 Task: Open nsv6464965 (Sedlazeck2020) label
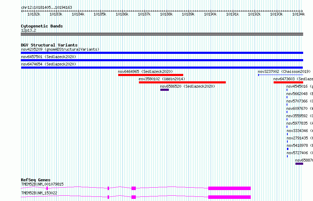coord(145,71)
